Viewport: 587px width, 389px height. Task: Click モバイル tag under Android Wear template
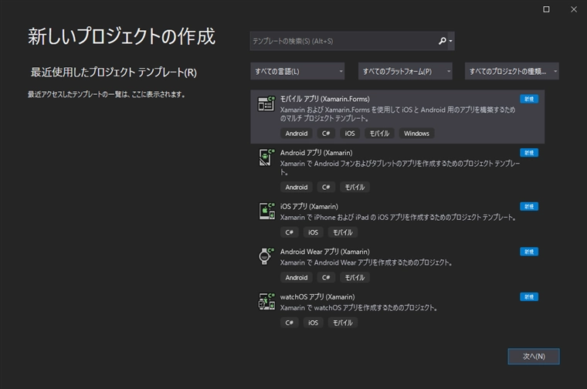[x=355, y=278]
